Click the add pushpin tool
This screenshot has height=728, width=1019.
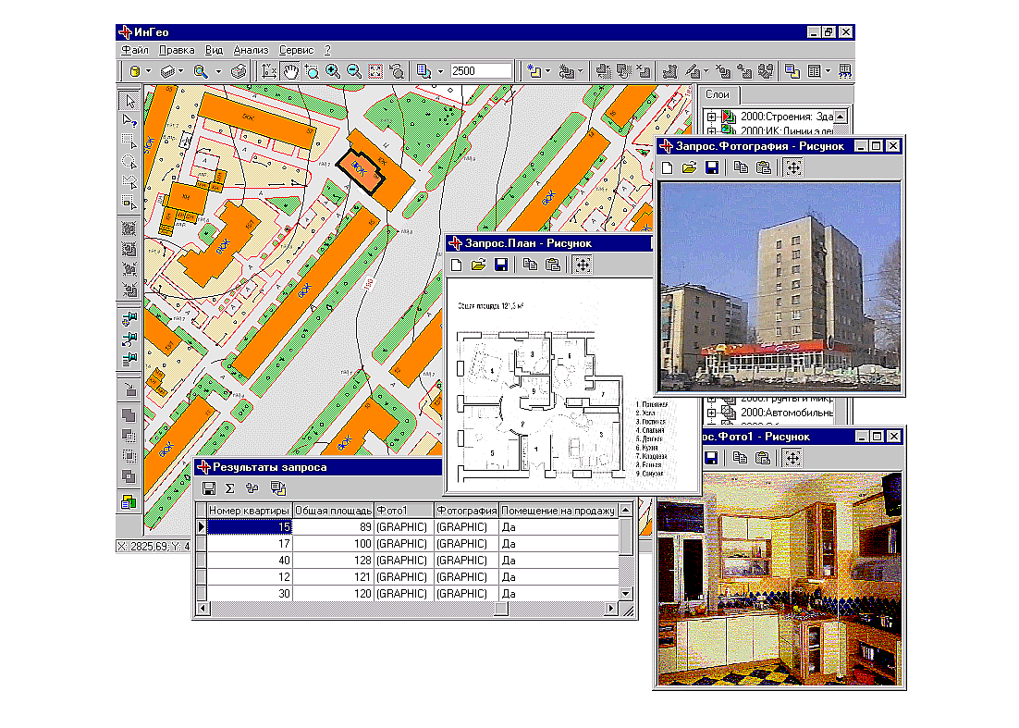129,318
